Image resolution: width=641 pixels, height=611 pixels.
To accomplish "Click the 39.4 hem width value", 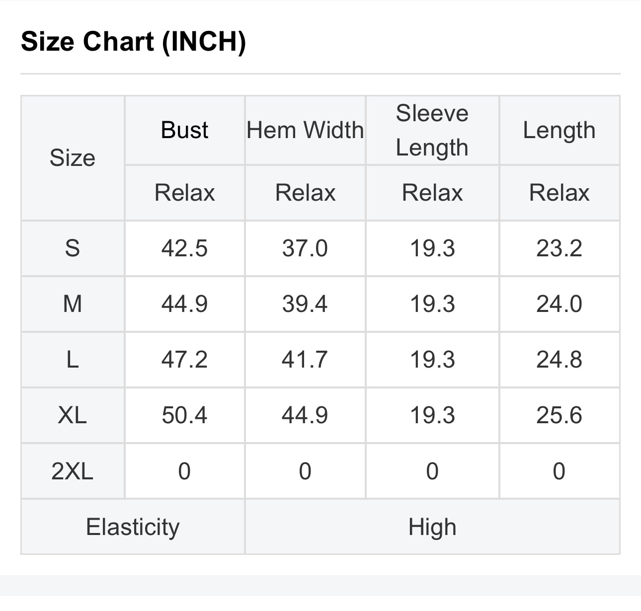I will [305, 304].
